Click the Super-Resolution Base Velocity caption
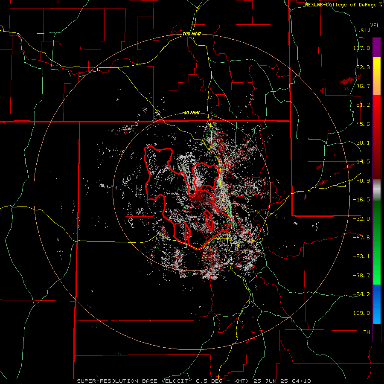The image size is (384, 384). point(194,381)
